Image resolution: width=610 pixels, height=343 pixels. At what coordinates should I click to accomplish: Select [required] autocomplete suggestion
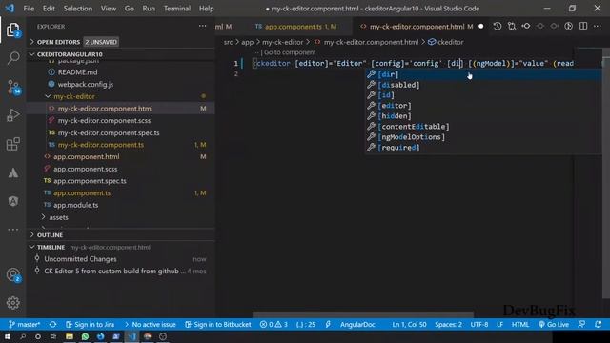tap(483, 148)
